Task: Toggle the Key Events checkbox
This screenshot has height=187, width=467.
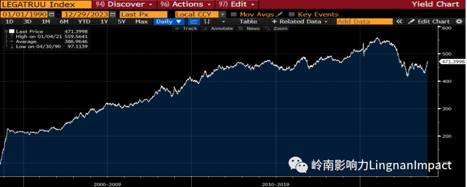Action: 292,14
